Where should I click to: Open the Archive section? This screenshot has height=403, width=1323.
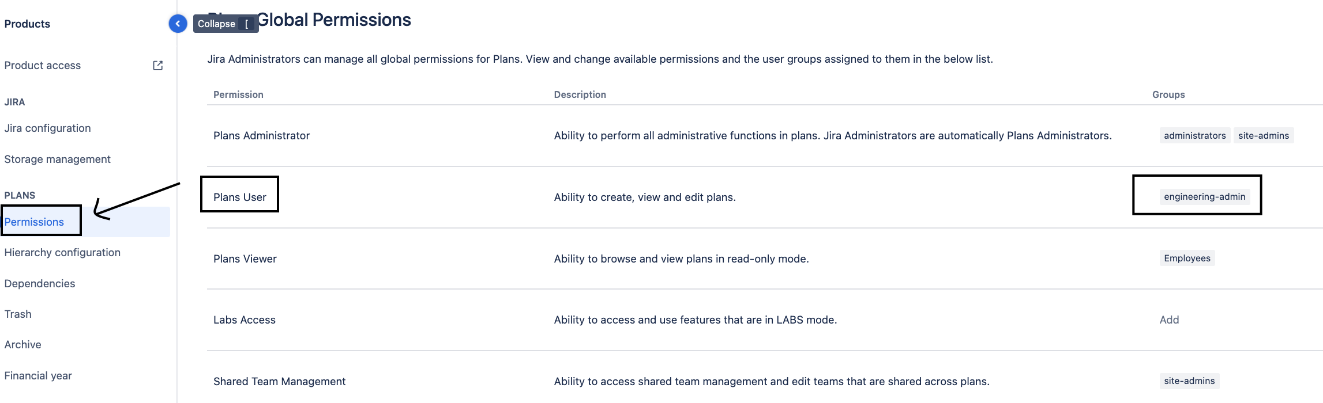pyautogui.click(x=23, y=345)
